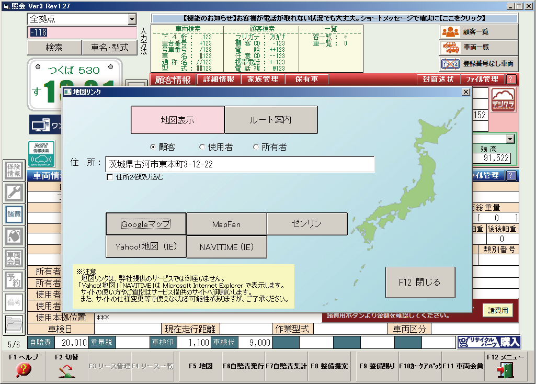Click the notification banner about ショートメッセージ
536x384 pixels.
334,18
